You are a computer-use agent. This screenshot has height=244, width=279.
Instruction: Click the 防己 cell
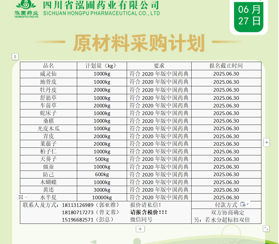tap(48, 174)
